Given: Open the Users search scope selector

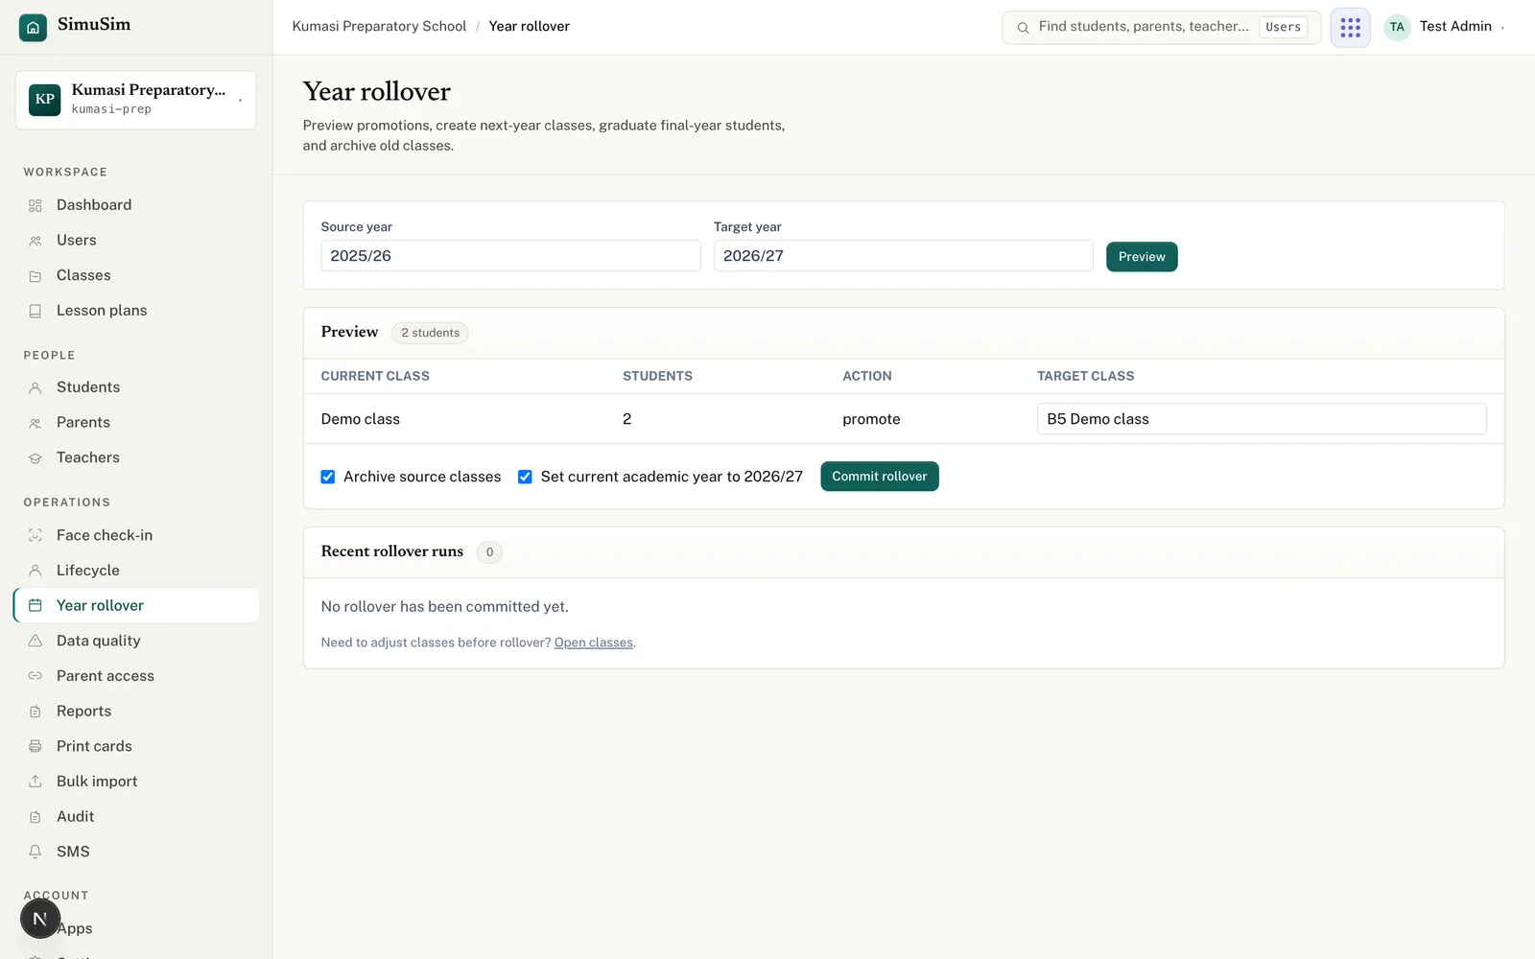Looking at the screenshot, I should 1283,27.
